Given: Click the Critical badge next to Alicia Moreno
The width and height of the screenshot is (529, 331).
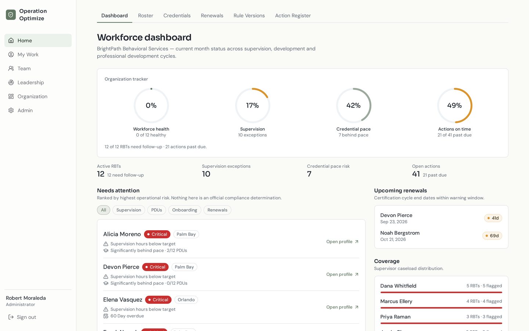Looking at the screenshot, I should coord(157,234).
